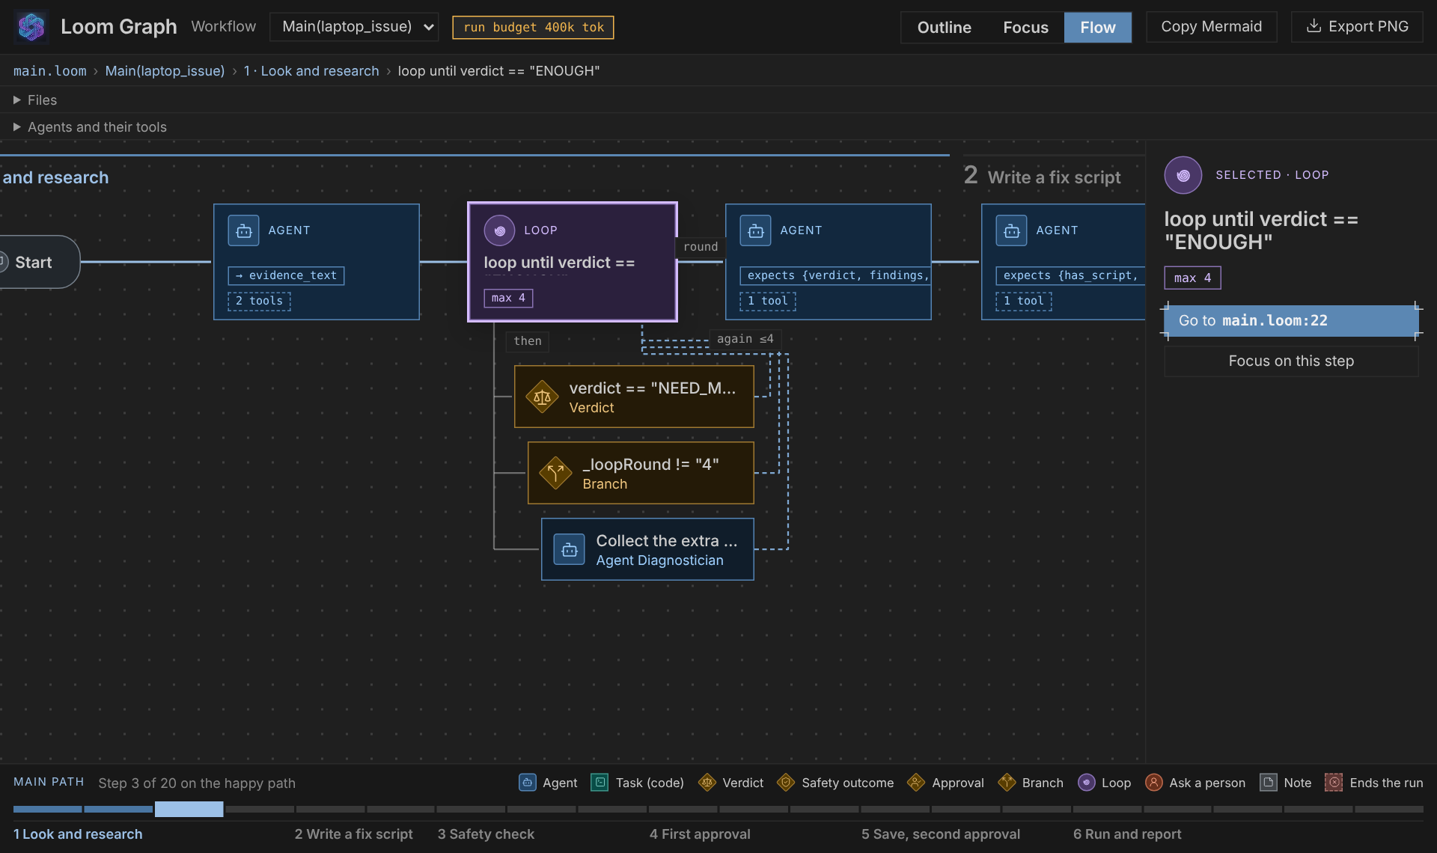Click Copy Mermaid button

click(1211, 27)
